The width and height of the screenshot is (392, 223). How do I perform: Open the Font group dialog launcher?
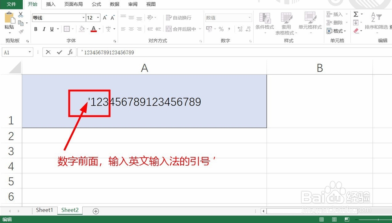[x=114, y=41]
